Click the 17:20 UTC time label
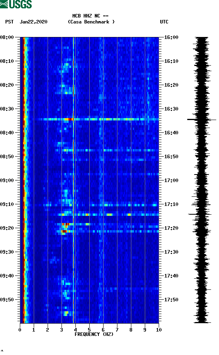219x355 pixels. click(x=171, y=228)
